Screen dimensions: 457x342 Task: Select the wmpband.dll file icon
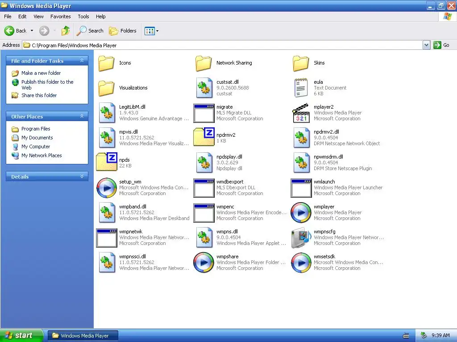(106, 212)
